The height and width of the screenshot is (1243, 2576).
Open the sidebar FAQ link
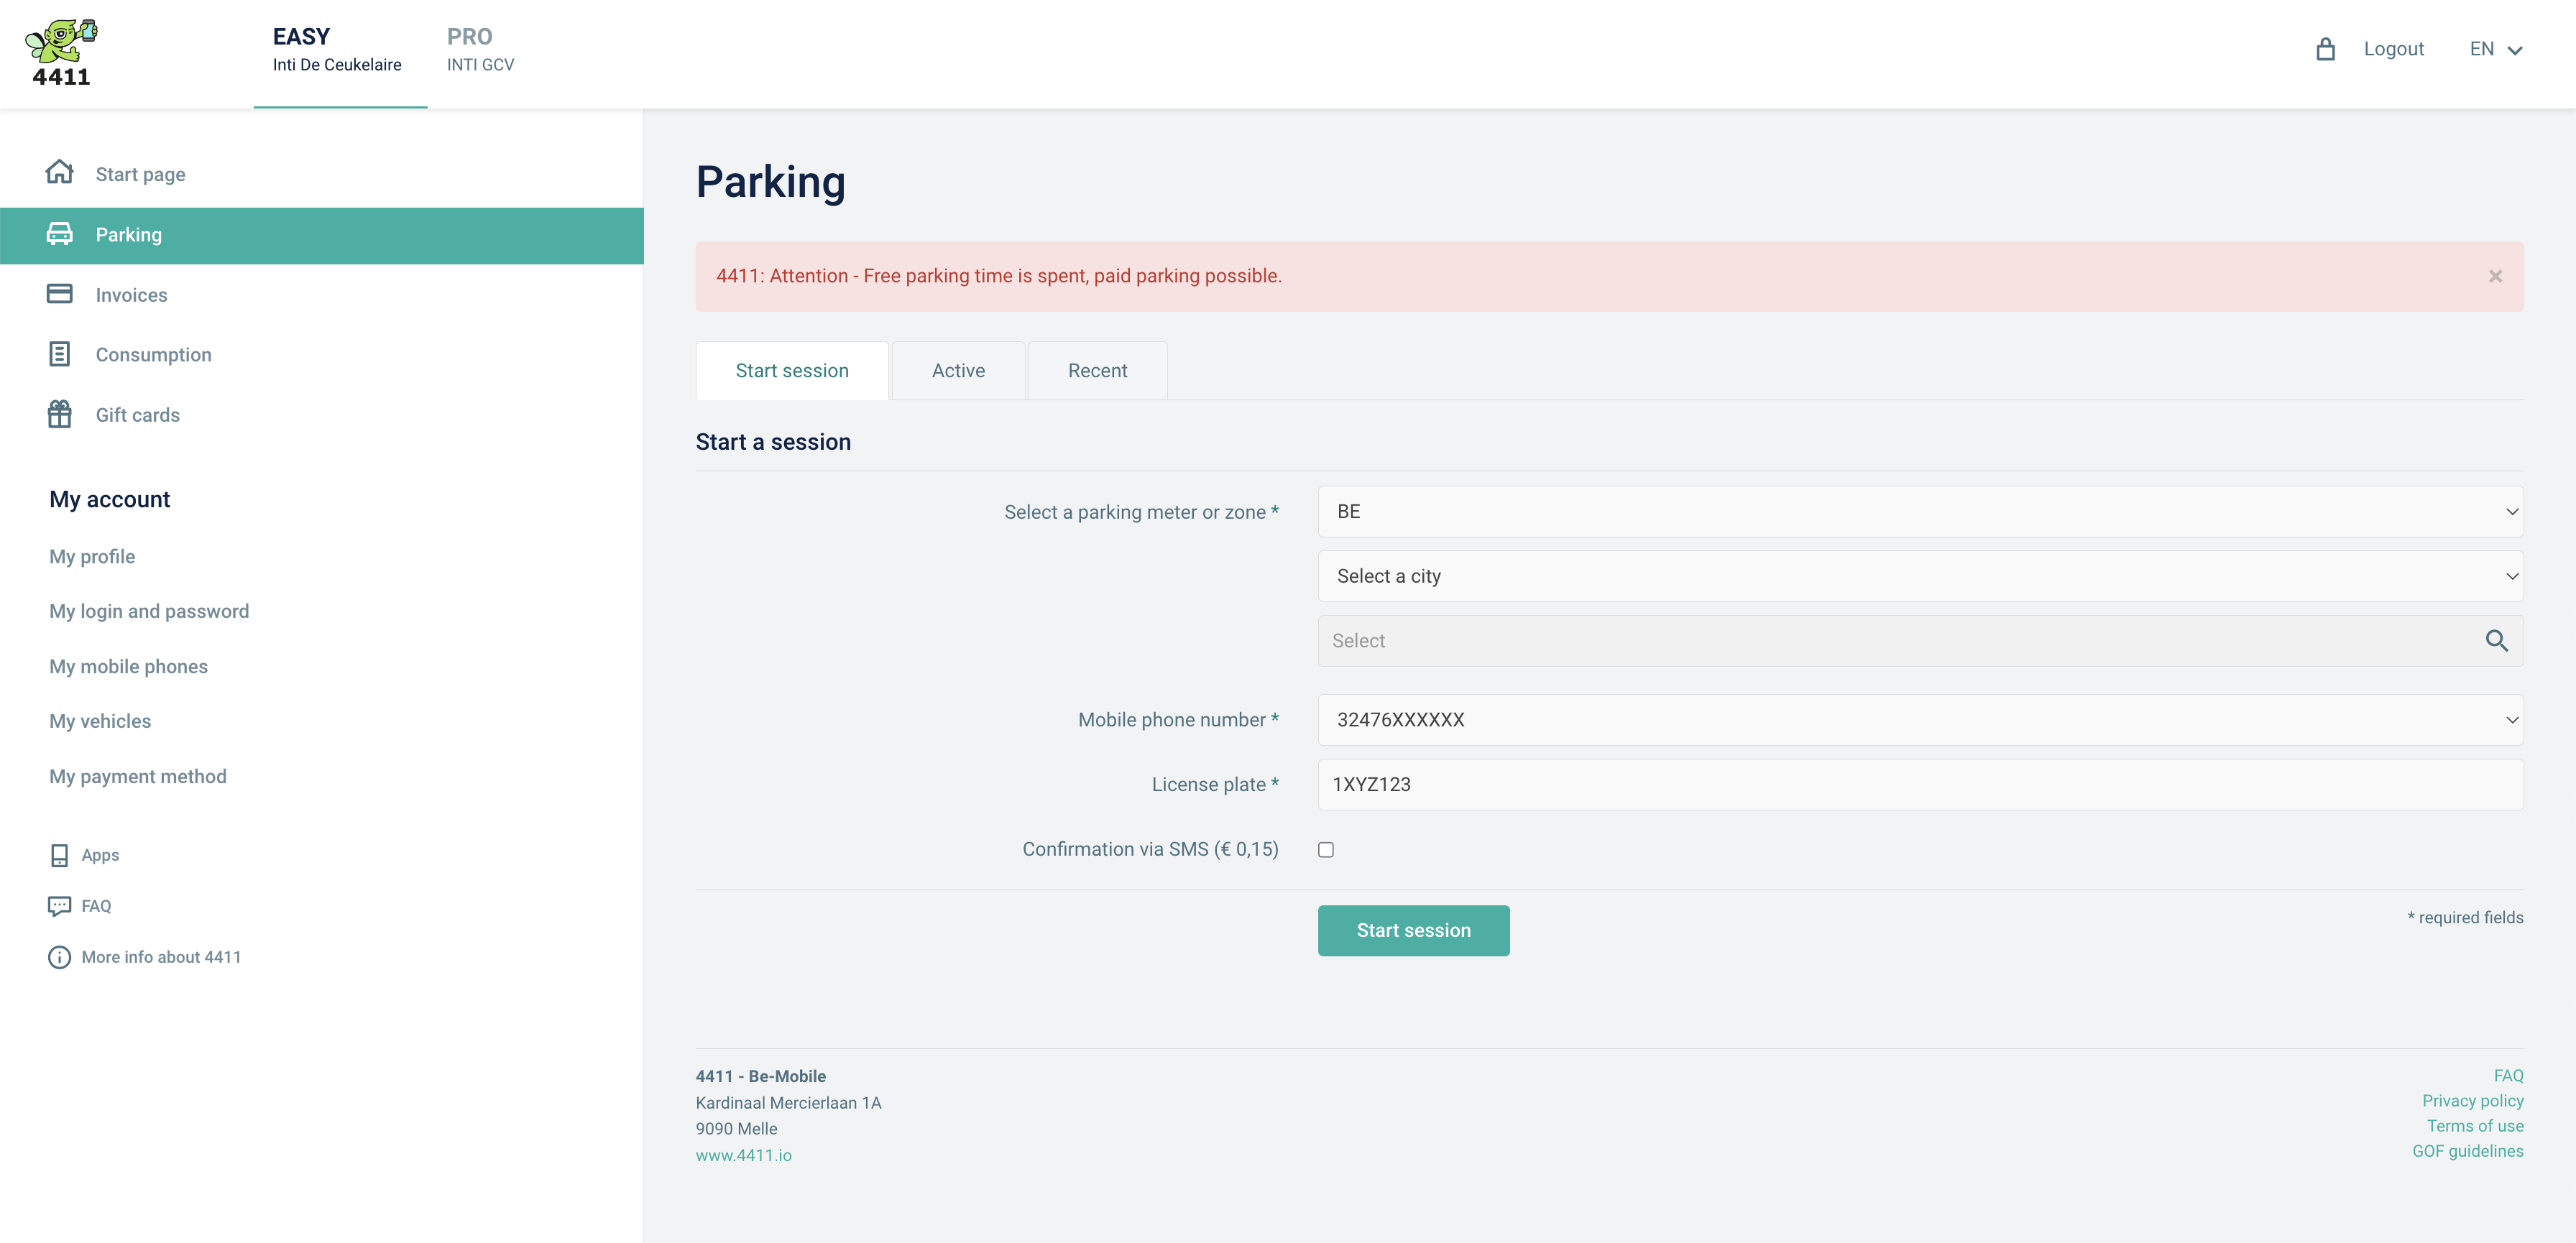[96, 906]
